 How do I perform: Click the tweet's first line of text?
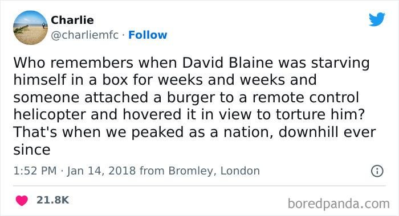click(x=192, y=63)
